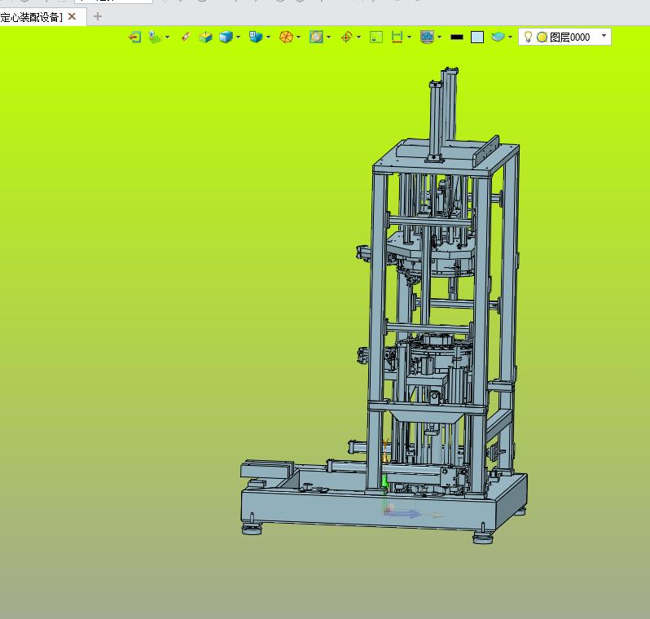Screen dimensions: 650x619
Task: Click the 图层0000 layer name text
Action: tap(570, 37)
